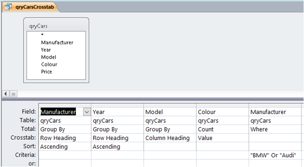Click the Table cell under Model column
Screen dimensions: 304x167
[x=170, y=120]
